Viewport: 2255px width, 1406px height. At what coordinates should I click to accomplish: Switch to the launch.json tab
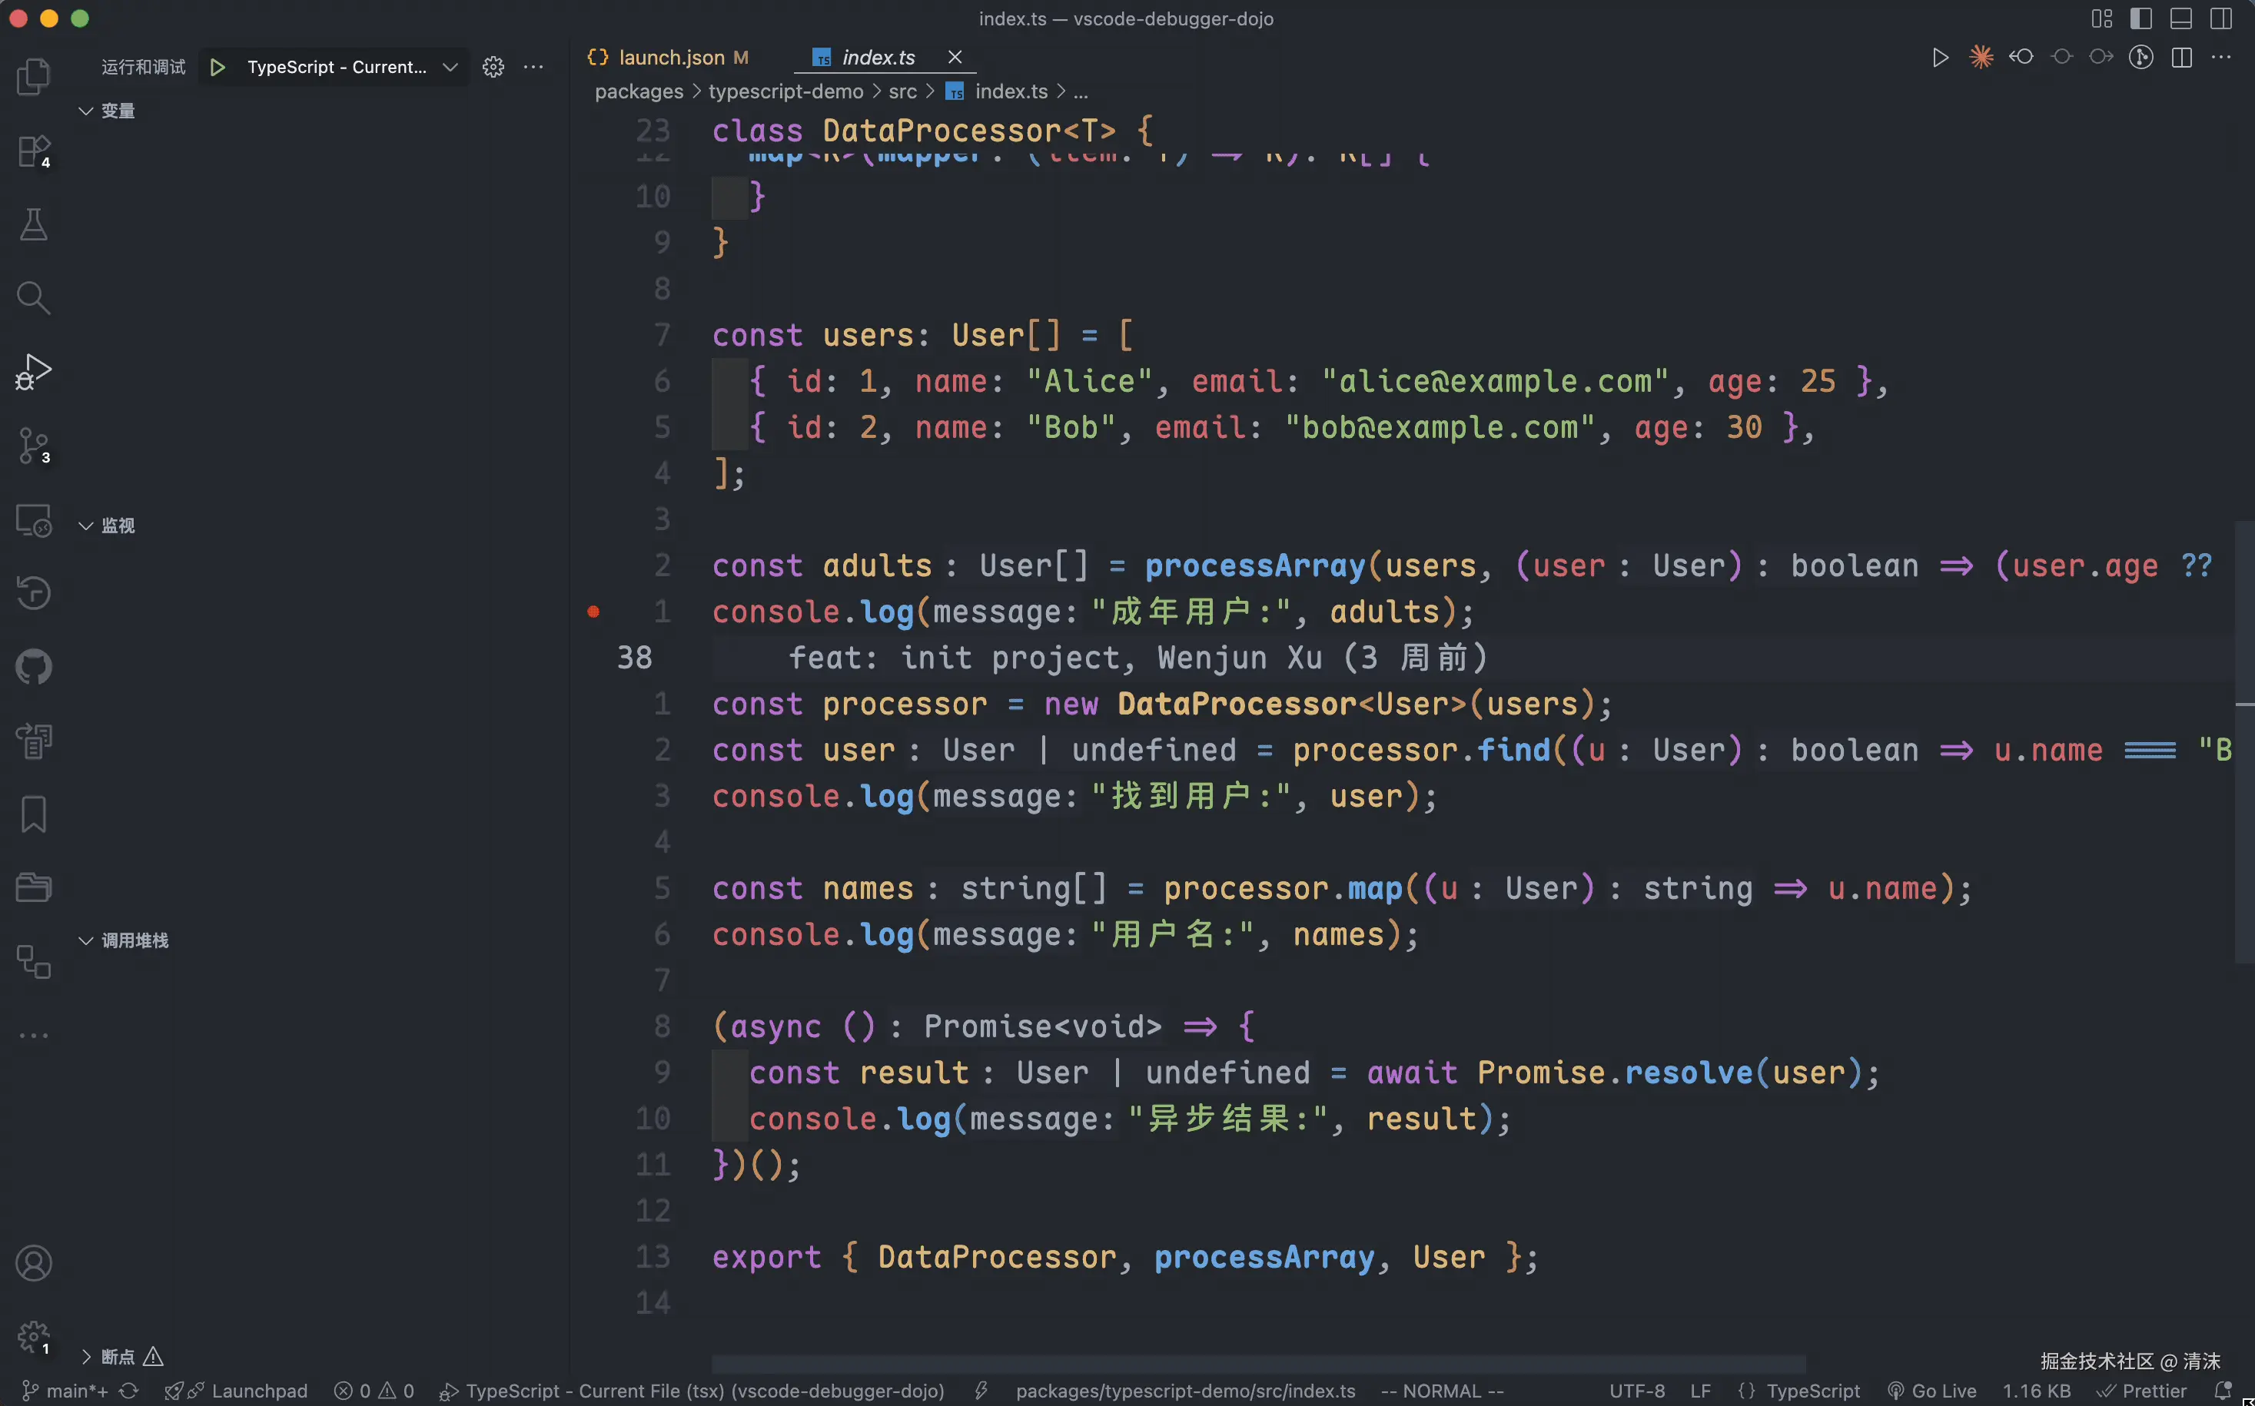pyautogui.click(x=671, y=58)
